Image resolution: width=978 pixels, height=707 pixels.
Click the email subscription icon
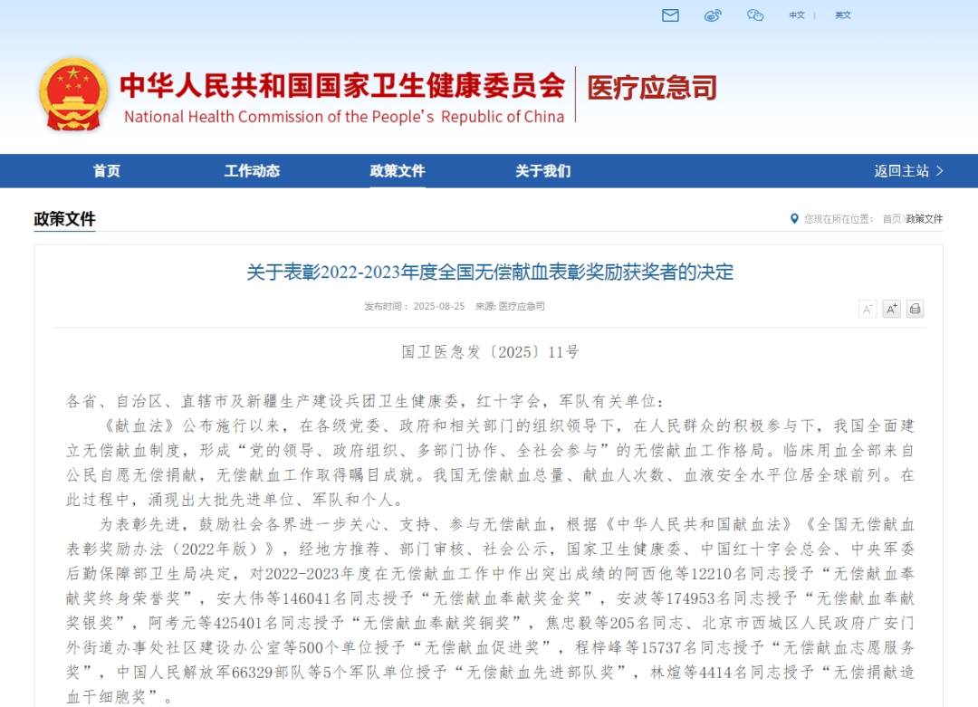coord(669,14)
